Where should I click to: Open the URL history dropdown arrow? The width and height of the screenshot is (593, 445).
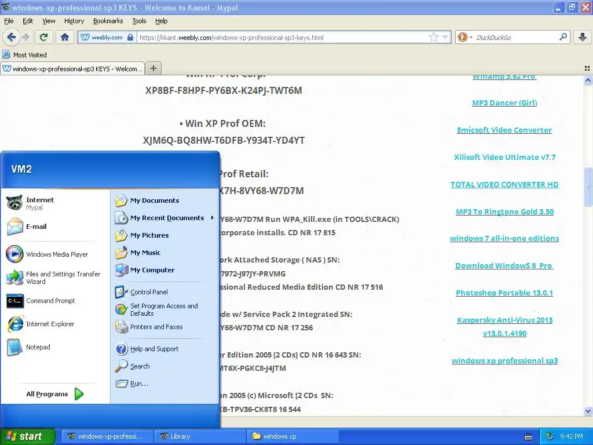[445, 37]
